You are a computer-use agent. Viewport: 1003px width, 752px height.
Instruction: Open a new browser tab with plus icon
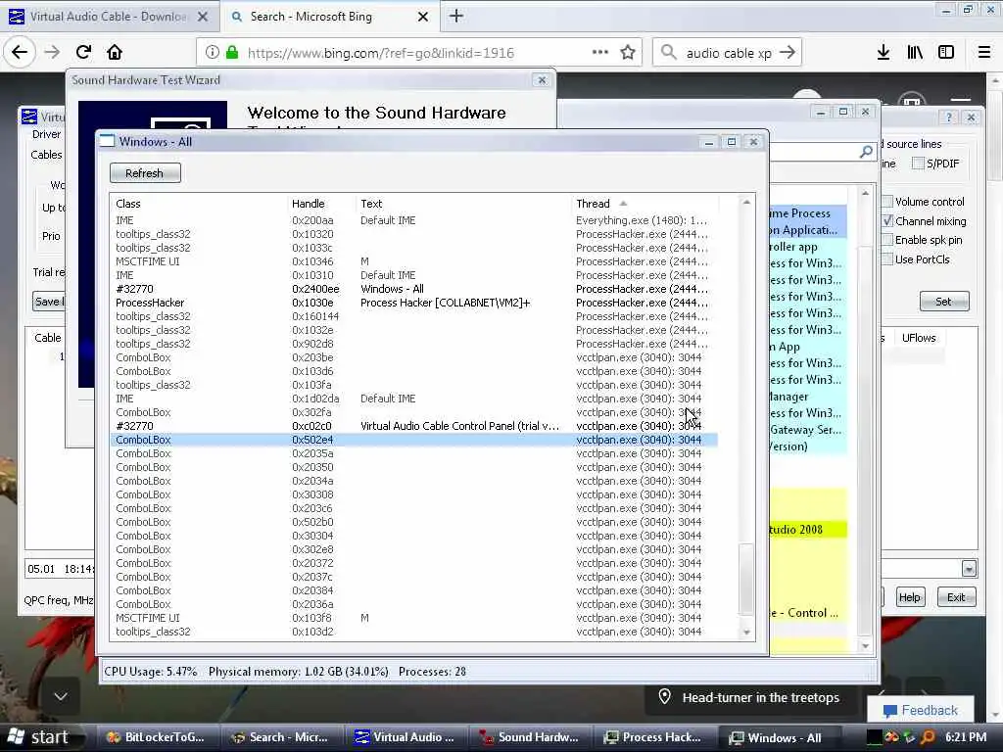click(456, 16)
